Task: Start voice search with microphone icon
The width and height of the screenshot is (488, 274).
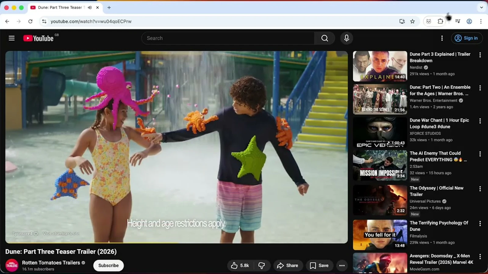Action: tap(346, 38)
